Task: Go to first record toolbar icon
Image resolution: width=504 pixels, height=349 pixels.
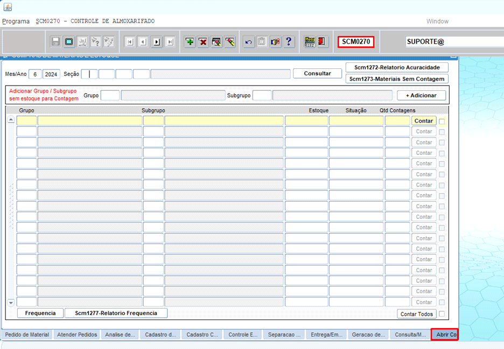Action: (130, 42)
